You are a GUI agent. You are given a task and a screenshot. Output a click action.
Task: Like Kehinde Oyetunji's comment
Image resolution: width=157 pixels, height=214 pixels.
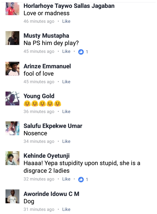tap(66, 179)
